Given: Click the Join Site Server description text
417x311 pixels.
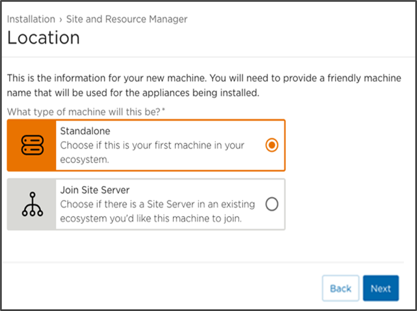Looking at the screenshot, I should 157,211.
